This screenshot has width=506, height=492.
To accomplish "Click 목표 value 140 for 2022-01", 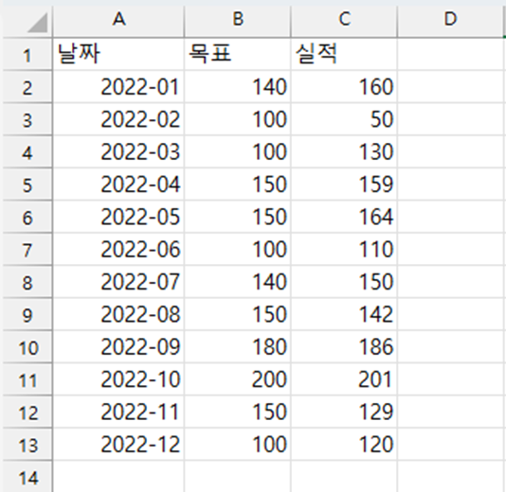I will 238,87.
